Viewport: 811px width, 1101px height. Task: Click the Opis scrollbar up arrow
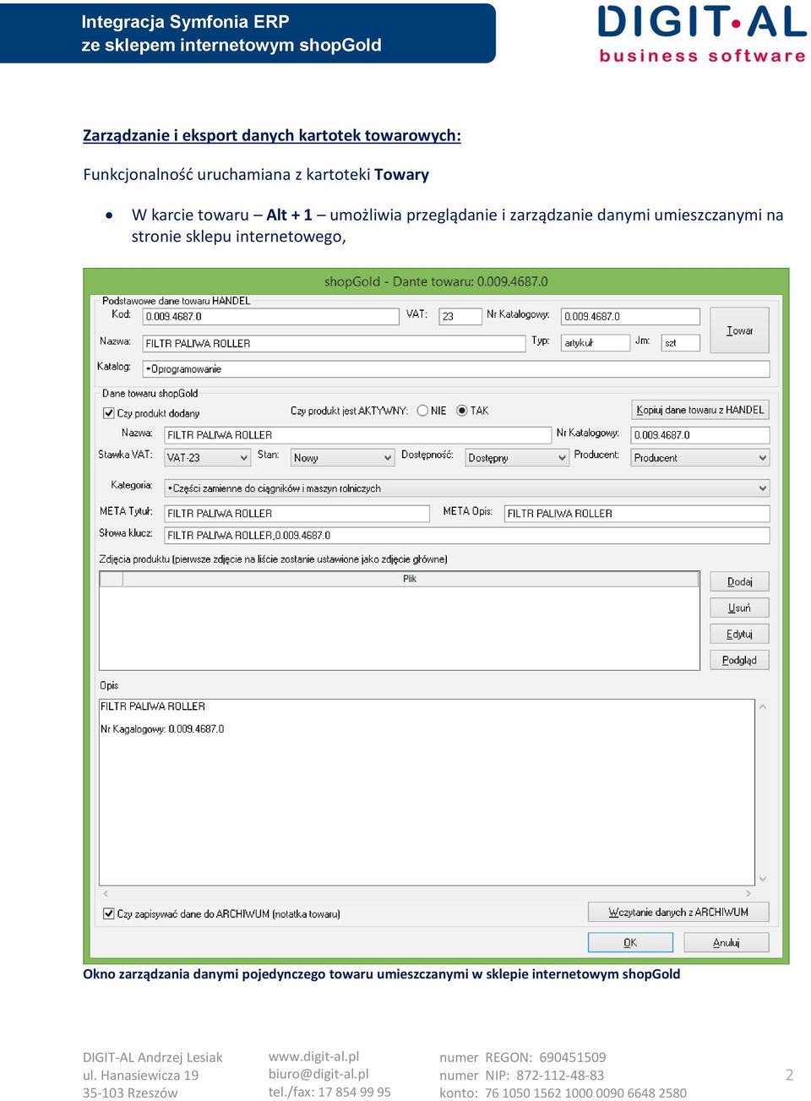click(763, 706)
